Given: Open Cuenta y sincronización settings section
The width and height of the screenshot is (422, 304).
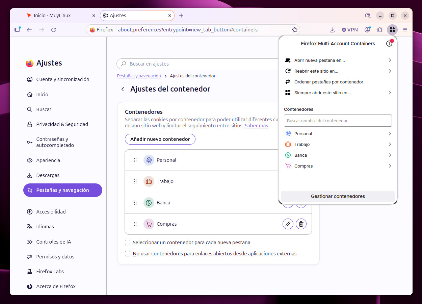Looking at the screenshot, I should 63,79.
